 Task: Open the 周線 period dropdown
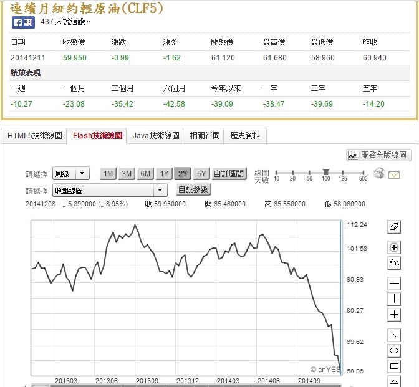click(x=71, y=174)
